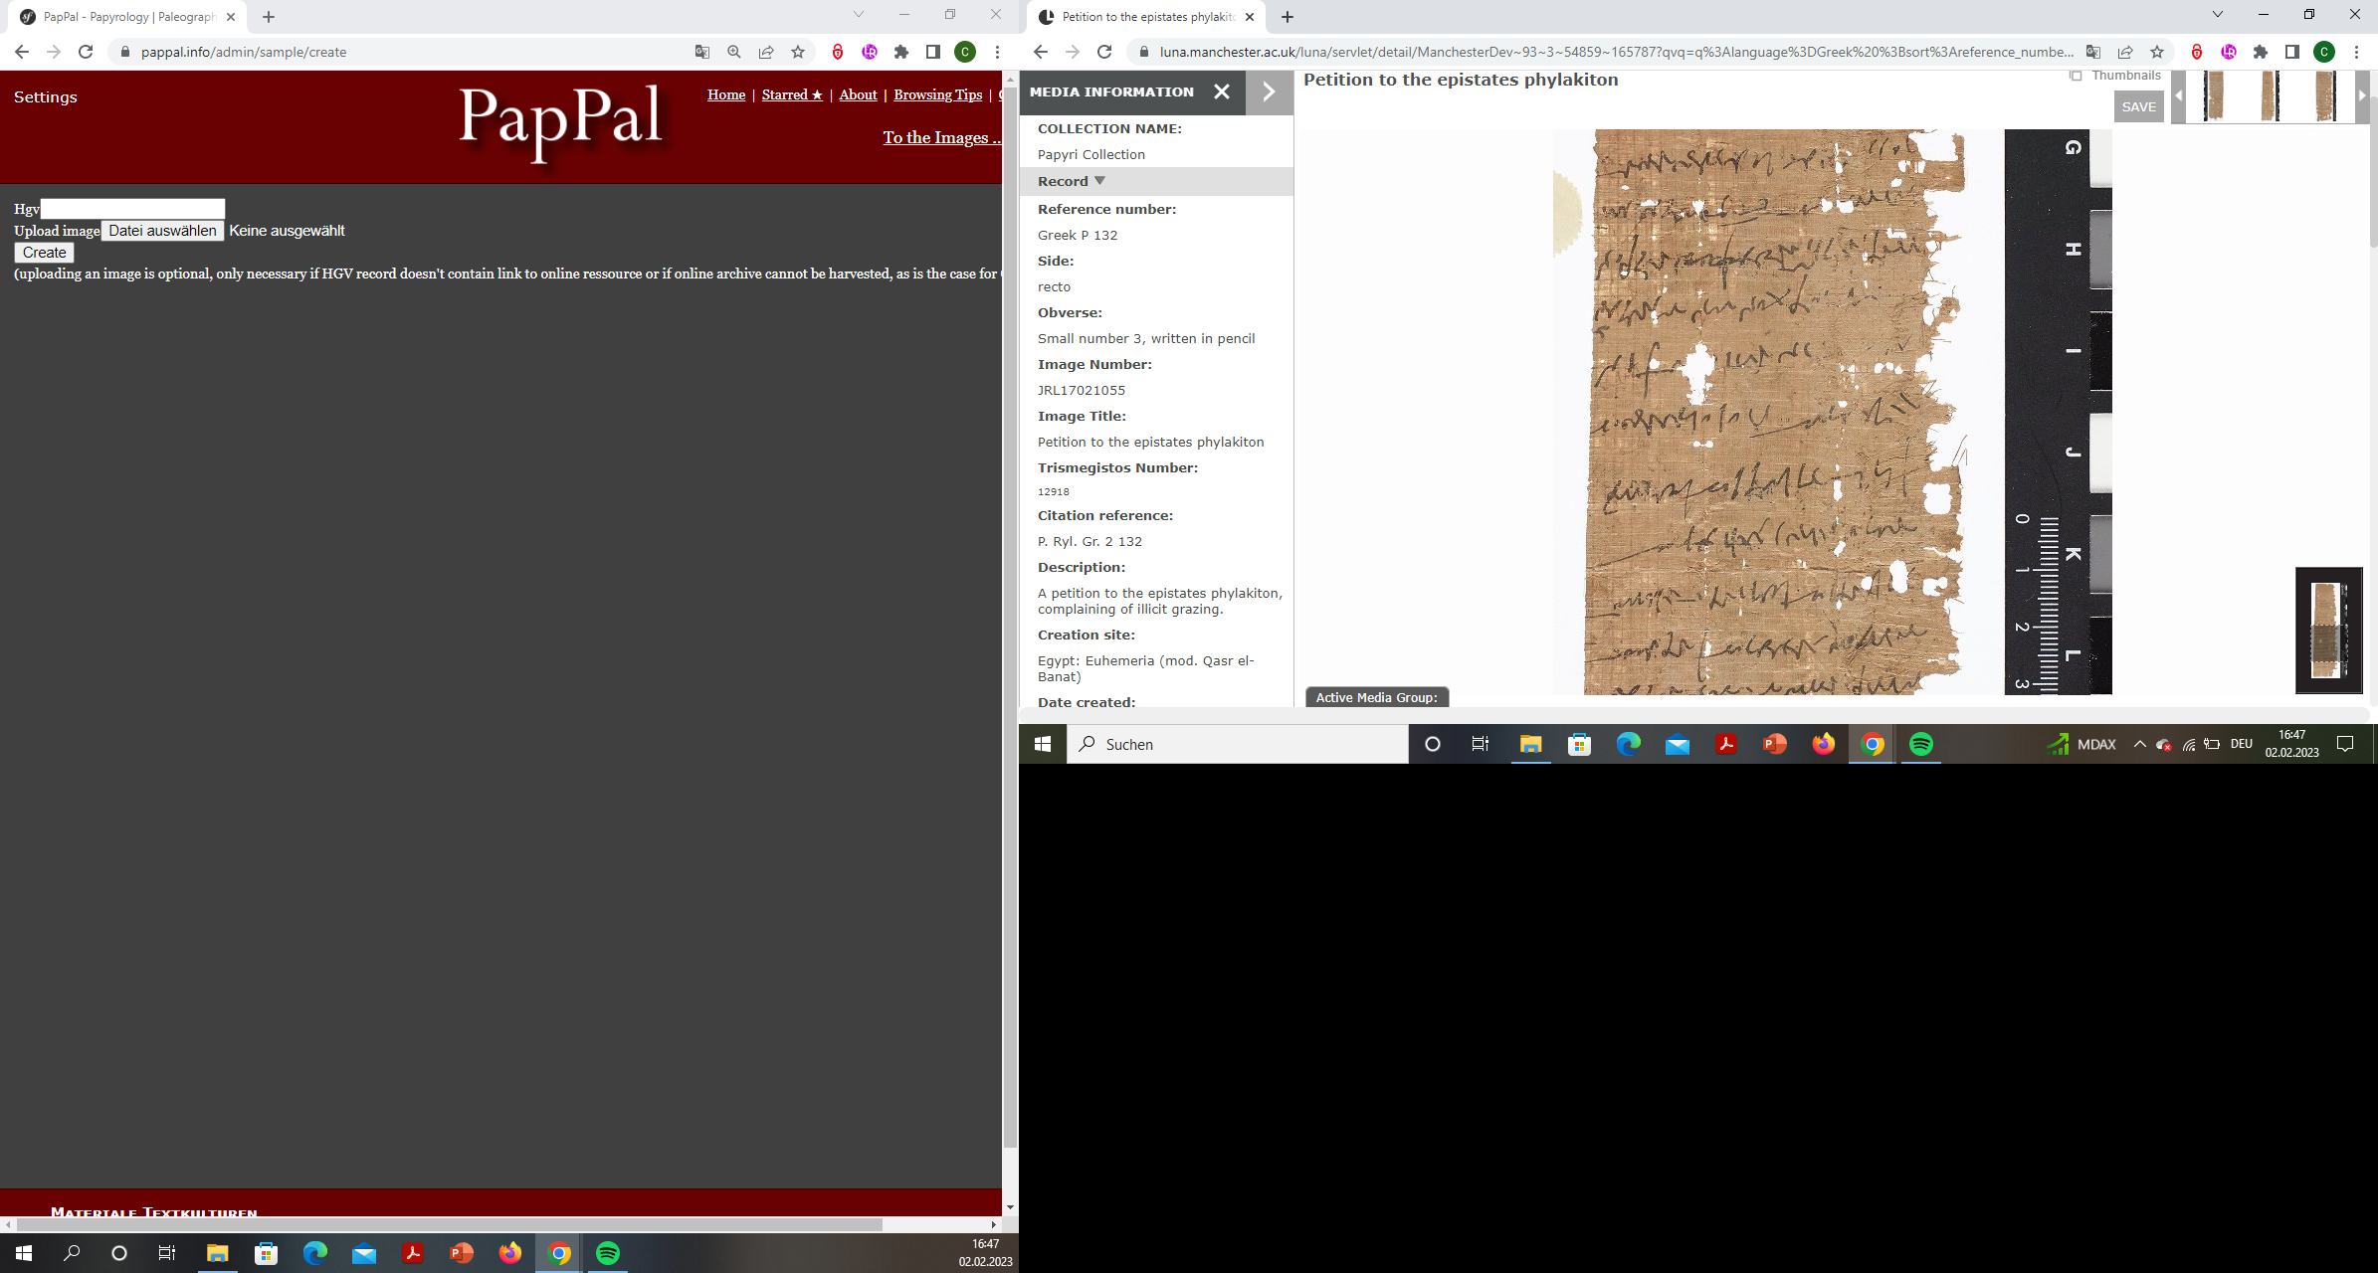Open the tab search chevron in the PapPal window
The image size is (2378, 1273).
[x=859, y=15]
